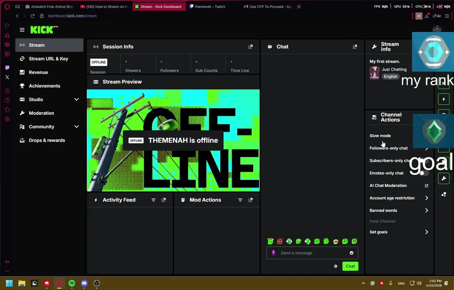Pop out the Session Info panel
This screenshot has width=454, height=290.
(x=251, y=47)
